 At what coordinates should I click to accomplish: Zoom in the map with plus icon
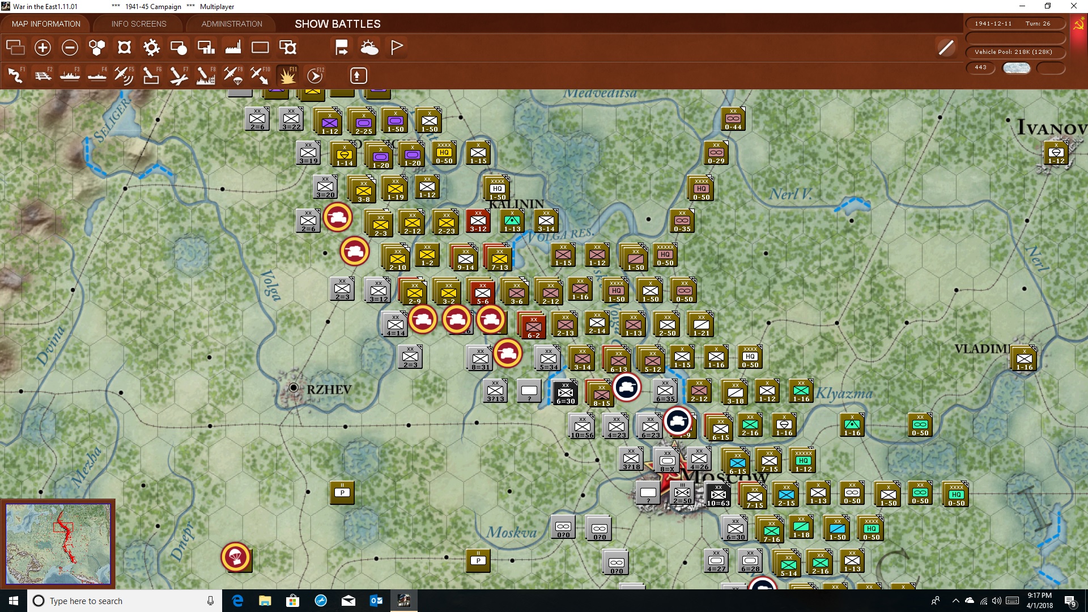click(42, 48)
